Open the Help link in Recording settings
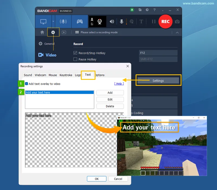This screenshot has height=190, width=217. [119, 84]
